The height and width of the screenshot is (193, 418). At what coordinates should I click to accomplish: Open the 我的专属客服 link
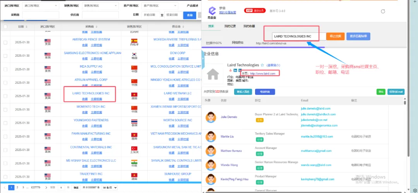click(228, 12)
